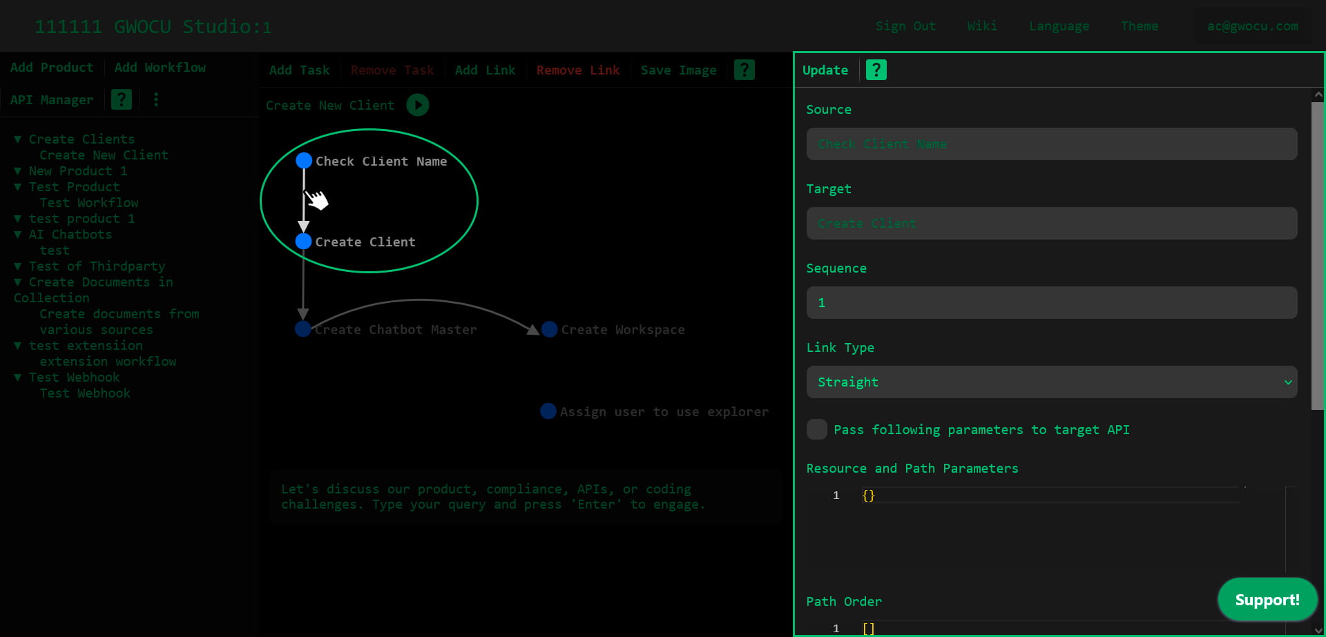Open the Theme menu
The height and width of the screenshot is (637, 1326).
tap(1139, 26)
